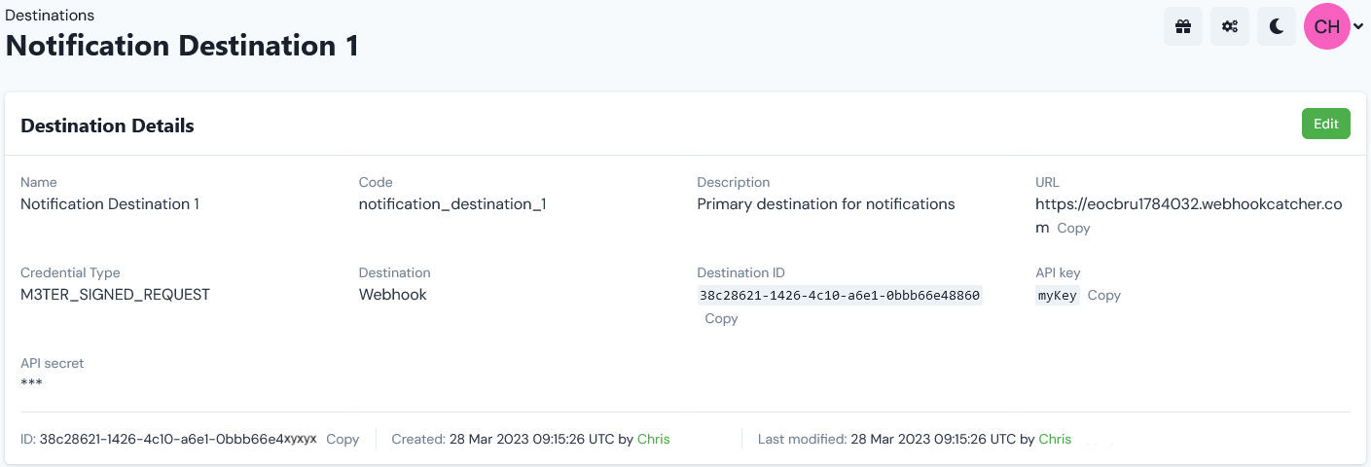Copy the myKey API key
Image resolution: width=1371 pixels, height=467 pixels.
coord(1104,295)
